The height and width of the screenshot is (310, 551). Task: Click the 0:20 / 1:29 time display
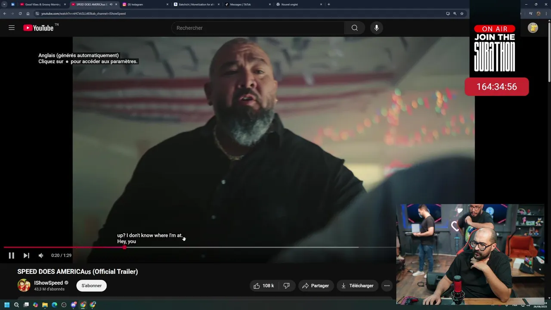61,255
